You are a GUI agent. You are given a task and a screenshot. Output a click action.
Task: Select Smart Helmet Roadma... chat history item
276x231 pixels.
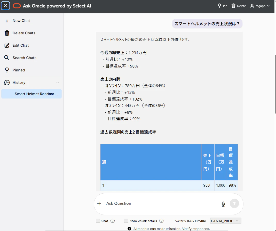point(31,94)
